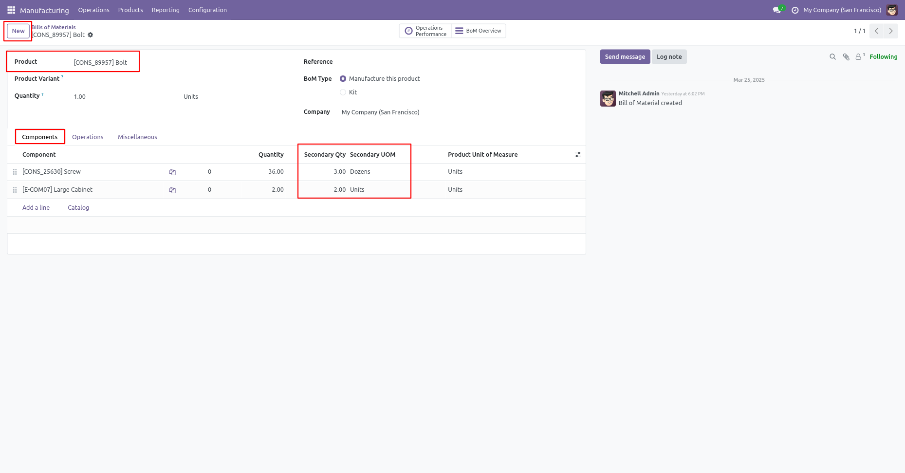Go to previous record with left arrow
Viewport: 905px width, 473px height.
pyautogui.click(x=877, y=31)
